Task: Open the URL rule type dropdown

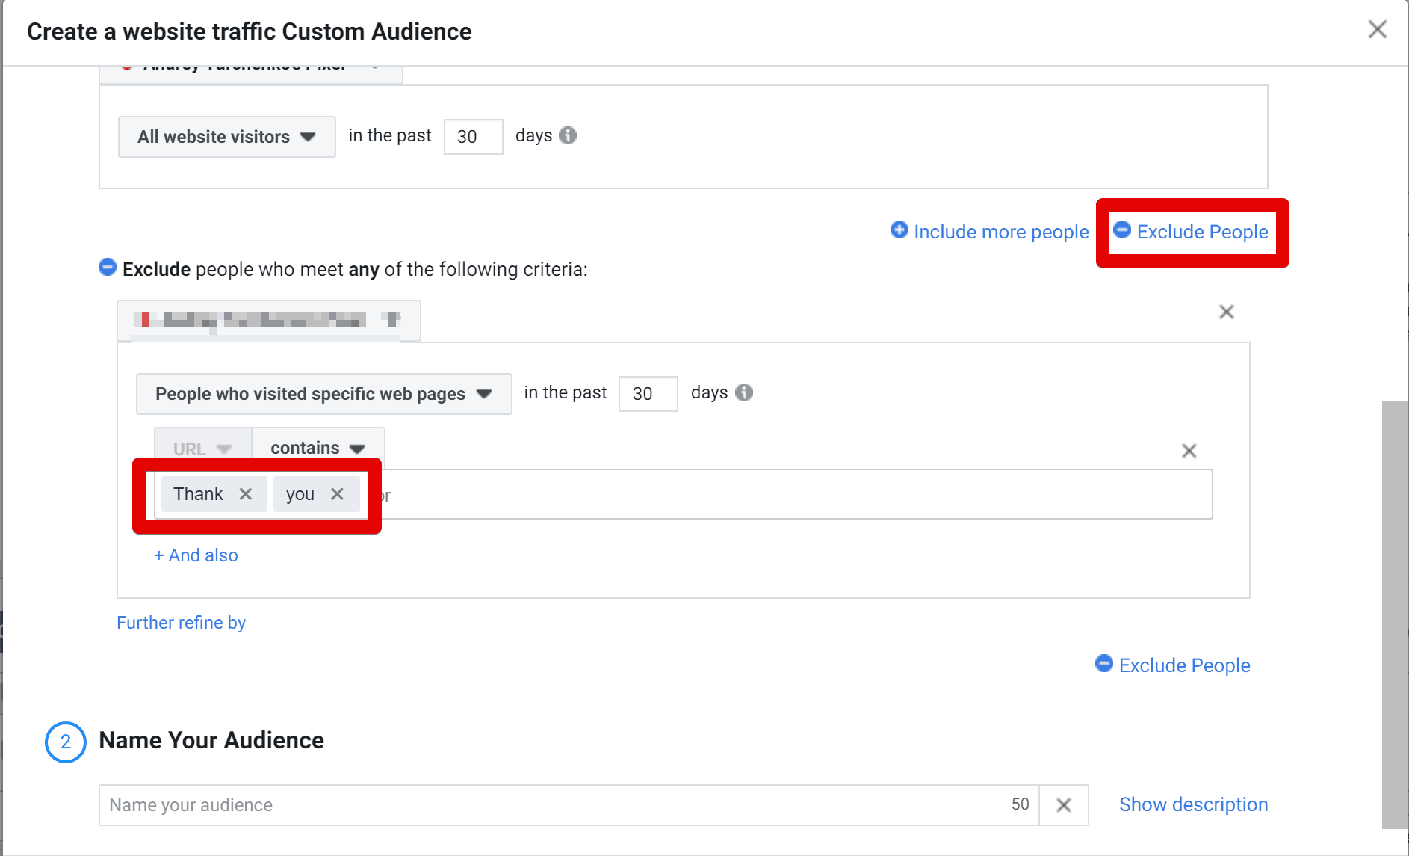Action: 202,449
